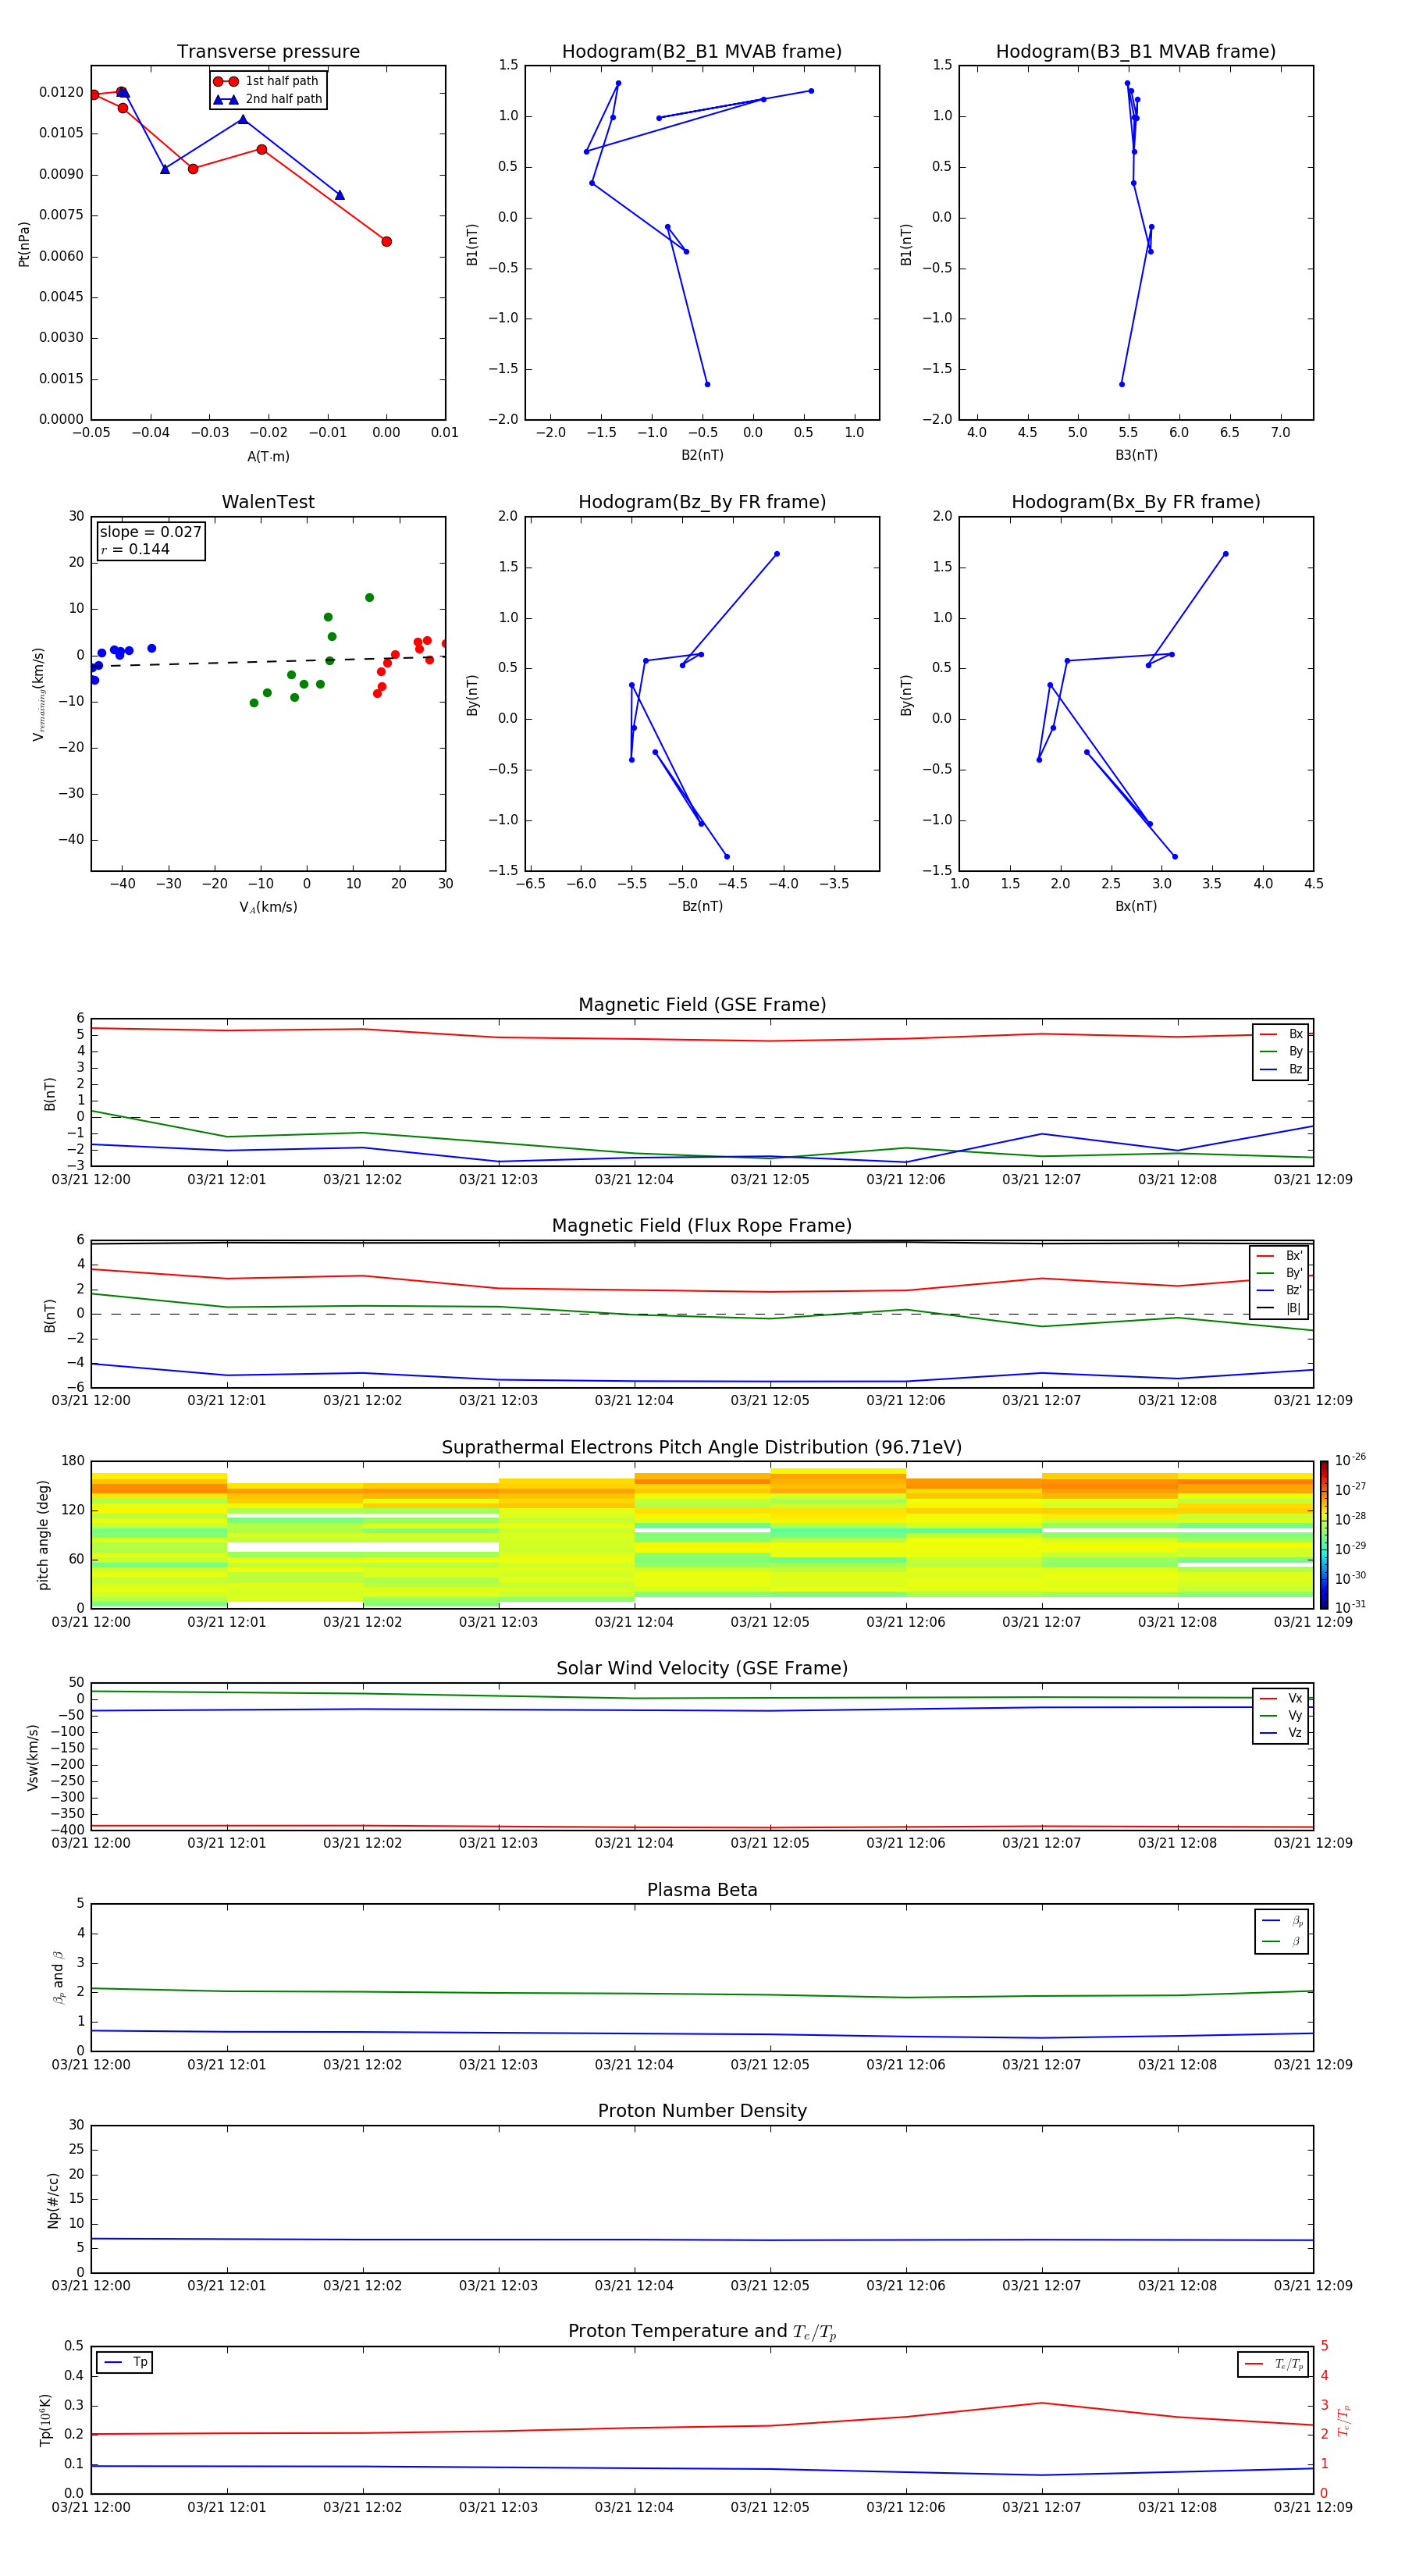Click the "r = 0.144" correlation text

pos(135,549)
